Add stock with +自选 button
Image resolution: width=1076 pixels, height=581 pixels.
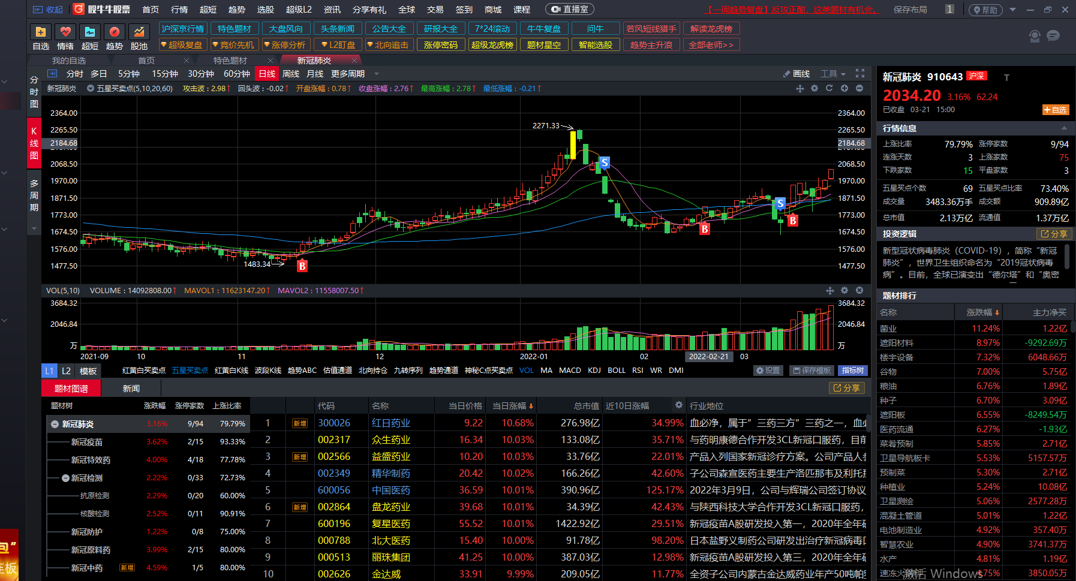click(x=1056, y=110)
